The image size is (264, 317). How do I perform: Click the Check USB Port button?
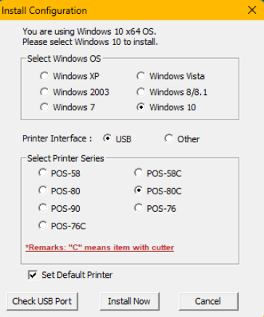[42, 301]
